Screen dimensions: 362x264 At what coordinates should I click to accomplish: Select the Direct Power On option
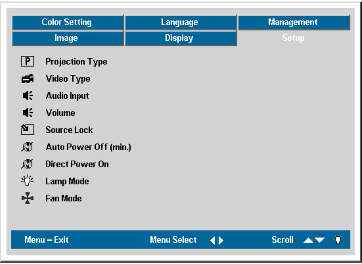point(77,164)
